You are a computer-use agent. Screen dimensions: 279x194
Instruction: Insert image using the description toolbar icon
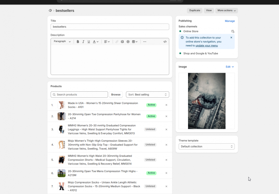tap(122, 42)
